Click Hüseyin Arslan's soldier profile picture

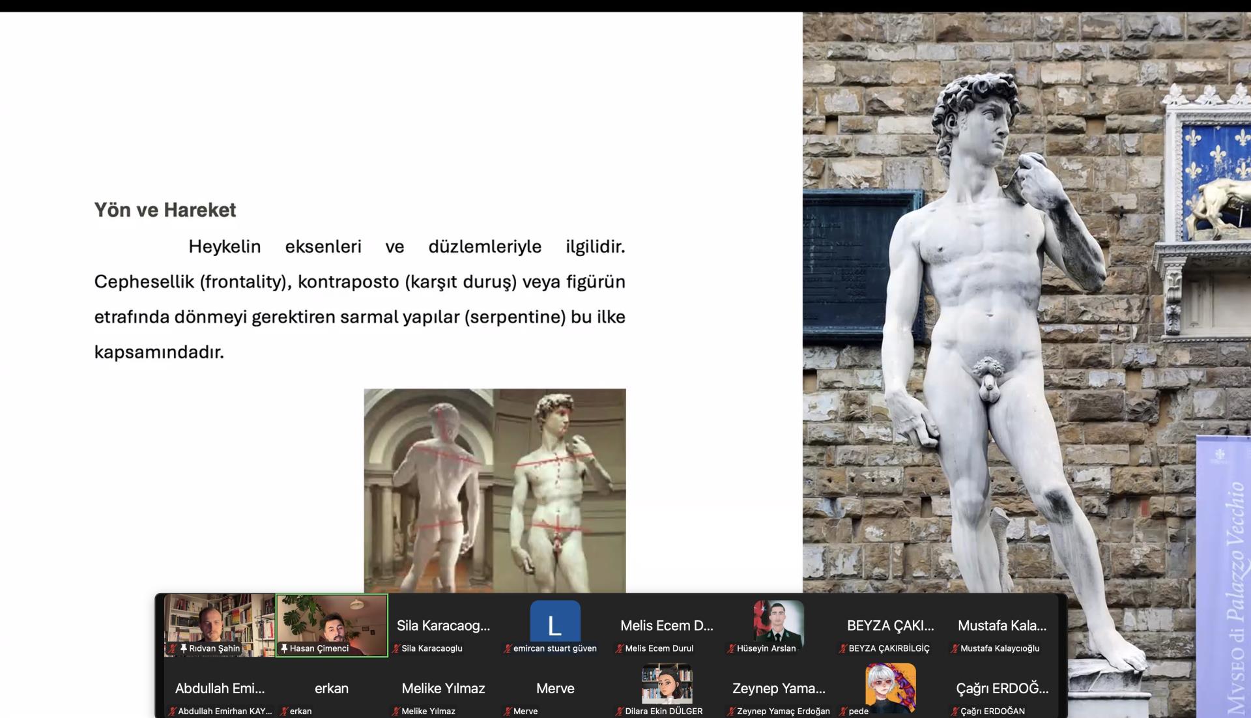coord(778,622)
